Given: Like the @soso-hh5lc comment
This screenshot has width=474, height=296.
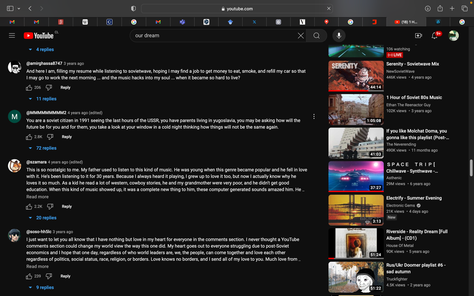Looking at the screenshot, I should click(29, 276).
